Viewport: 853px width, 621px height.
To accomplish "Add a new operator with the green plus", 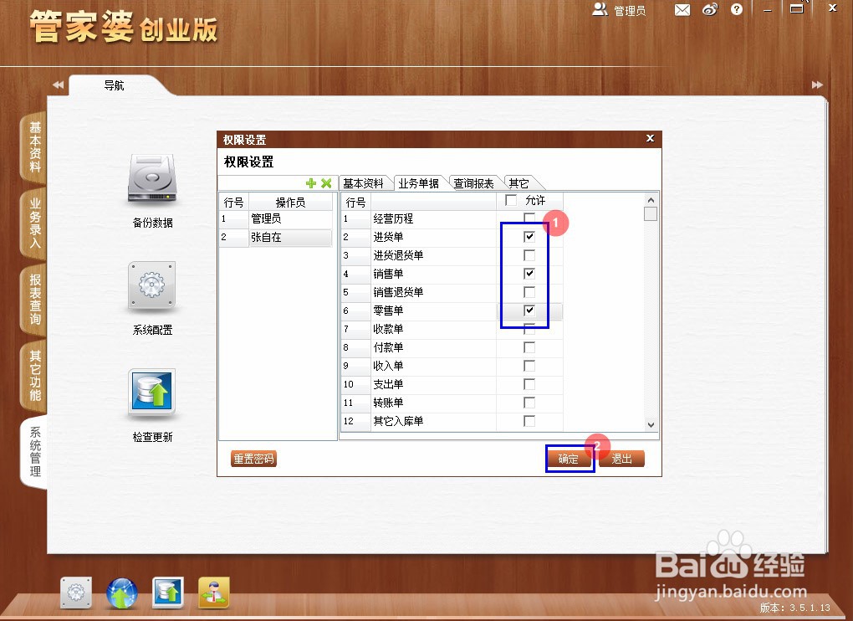I will pos(311,183).
